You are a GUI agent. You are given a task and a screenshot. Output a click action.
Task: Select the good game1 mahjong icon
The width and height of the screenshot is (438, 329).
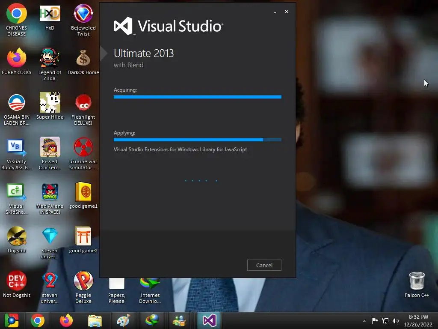(x=83, y=195)
